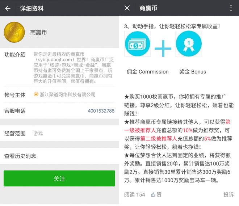
Task: Tap the account name 商赢币 beside avatar
Action: [38, 33]
